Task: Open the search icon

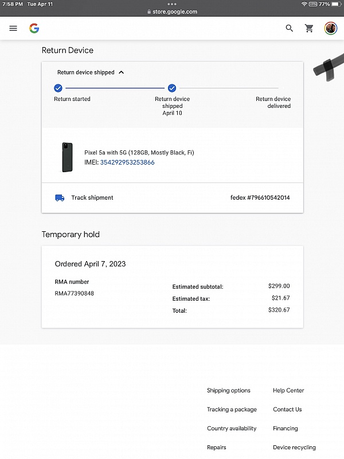Action: pyautogui.click(x=290, y=28)
